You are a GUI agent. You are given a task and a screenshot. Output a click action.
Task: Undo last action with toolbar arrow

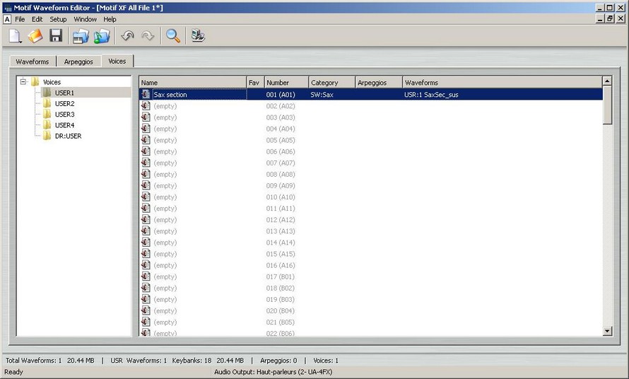tap(128, 36)
